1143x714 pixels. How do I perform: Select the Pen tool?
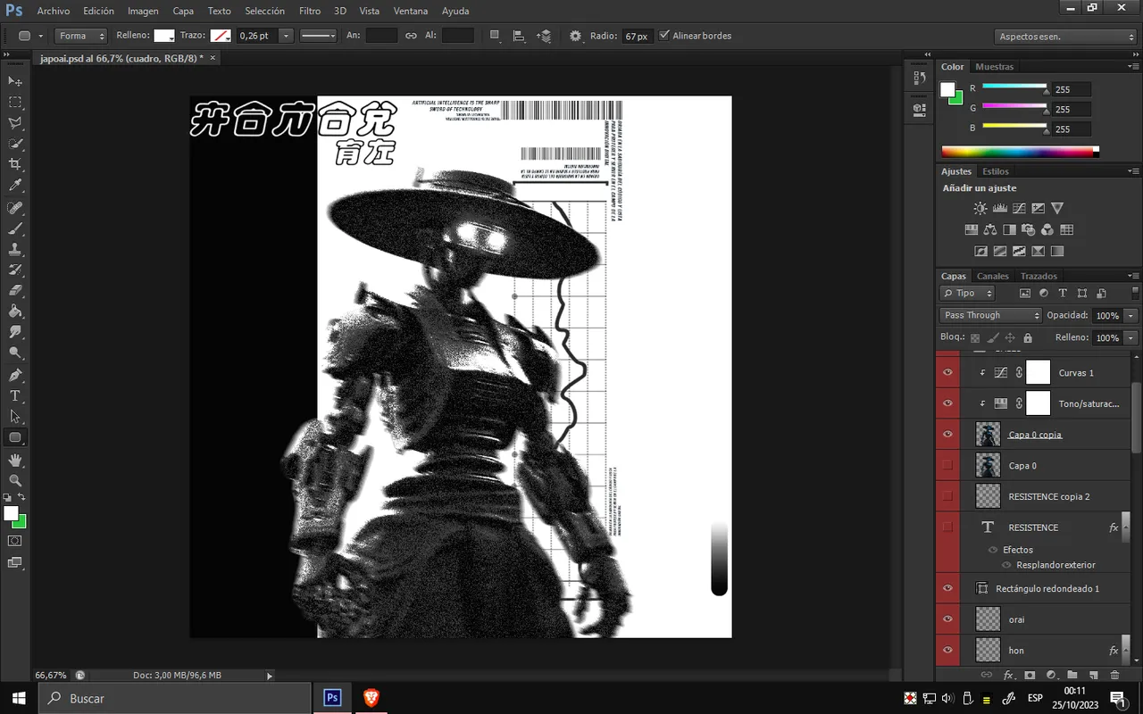pos(15,375)
